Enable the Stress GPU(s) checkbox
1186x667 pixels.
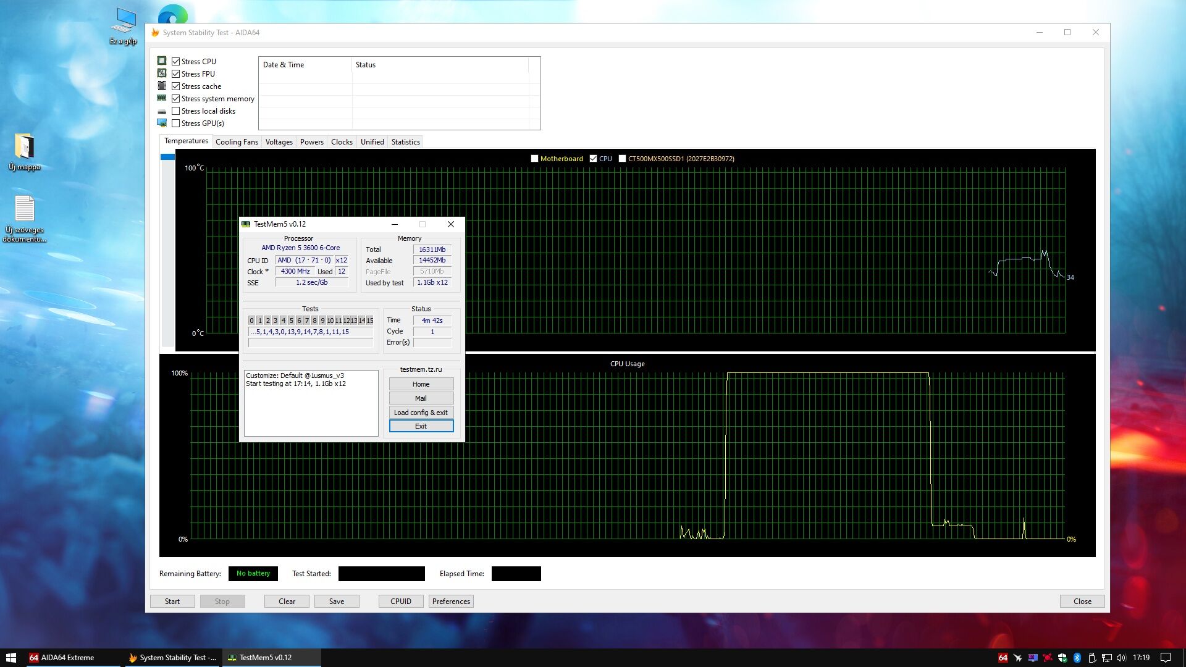(176, 124)
